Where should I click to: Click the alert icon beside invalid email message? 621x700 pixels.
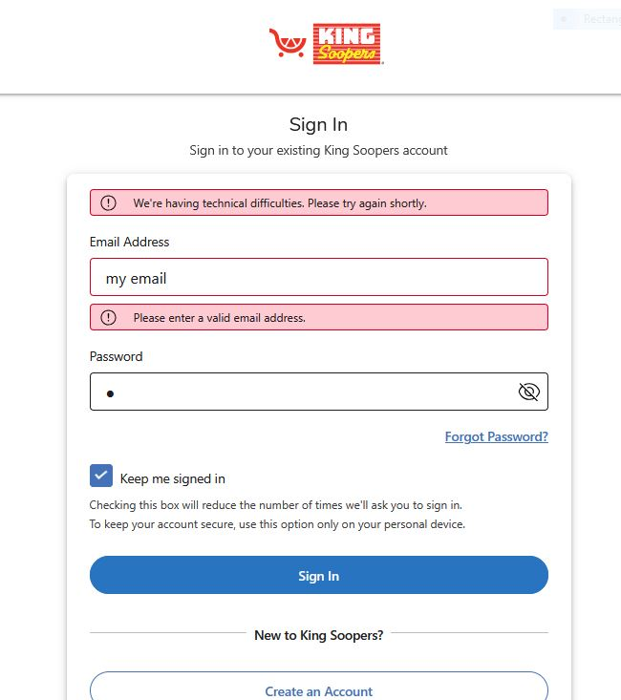click(108, 318)
